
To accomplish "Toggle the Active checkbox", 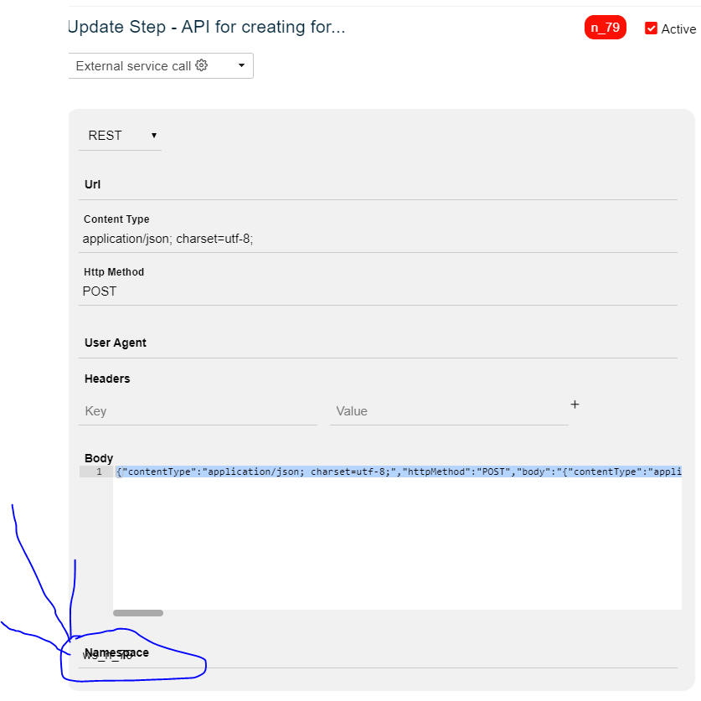I will point(651,28).
